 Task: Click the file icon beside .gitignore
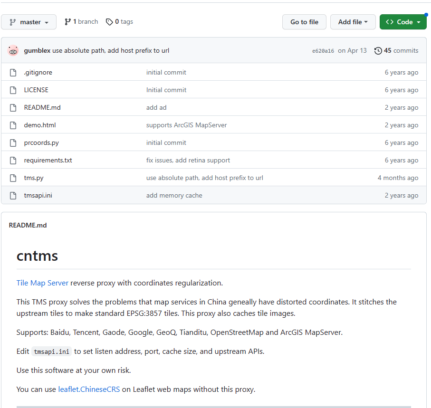coord(13,73)
